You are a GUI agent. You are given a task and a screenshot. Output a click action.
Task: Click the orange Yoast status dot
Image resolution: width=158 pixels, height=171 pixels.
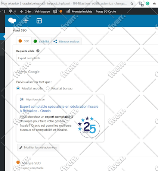(61, 12)
